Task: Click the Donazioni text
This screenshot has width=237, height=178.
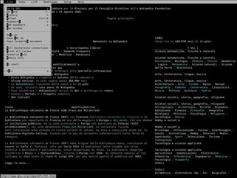Action: coord(83,55)
